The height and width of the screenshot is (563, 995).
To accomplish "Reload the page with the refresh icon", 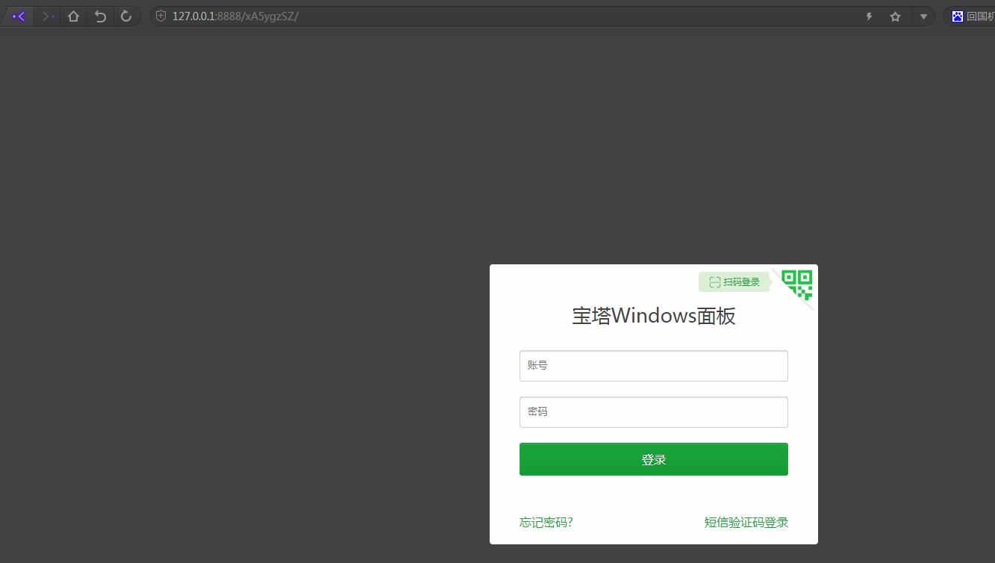I will coord(126,16).
